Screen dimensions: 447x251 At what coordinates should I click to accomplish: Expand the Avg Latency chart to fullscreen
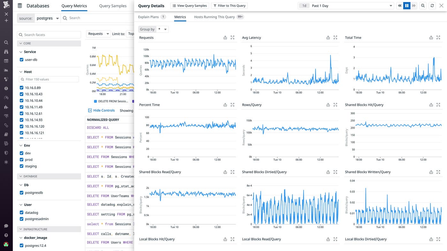point(335,37)
